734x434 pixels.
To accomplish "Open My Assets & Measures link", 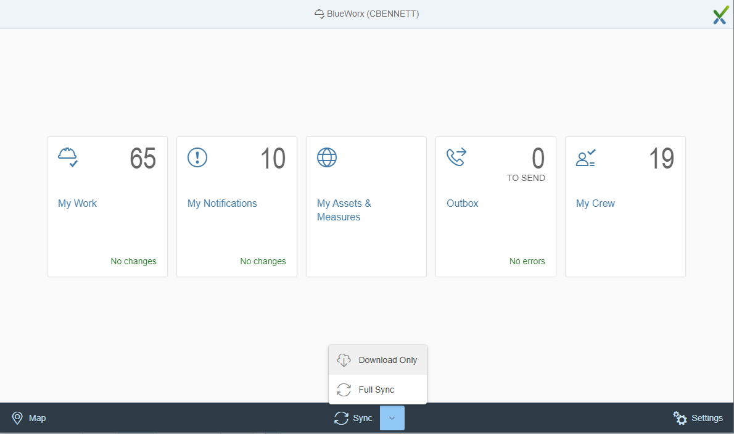I will 344,210.
